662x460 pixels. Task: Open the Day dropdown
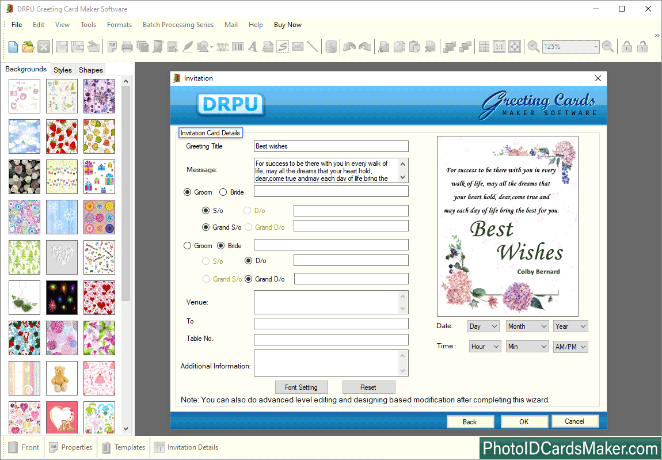click(x=484, y=326)
